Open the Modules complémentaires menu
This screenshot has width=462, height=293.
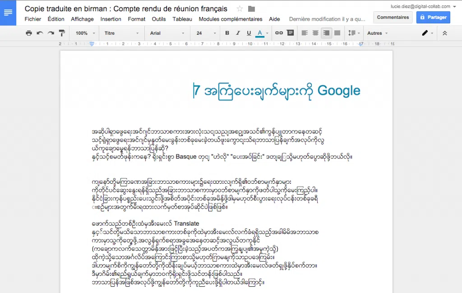(x=231, y=19)
